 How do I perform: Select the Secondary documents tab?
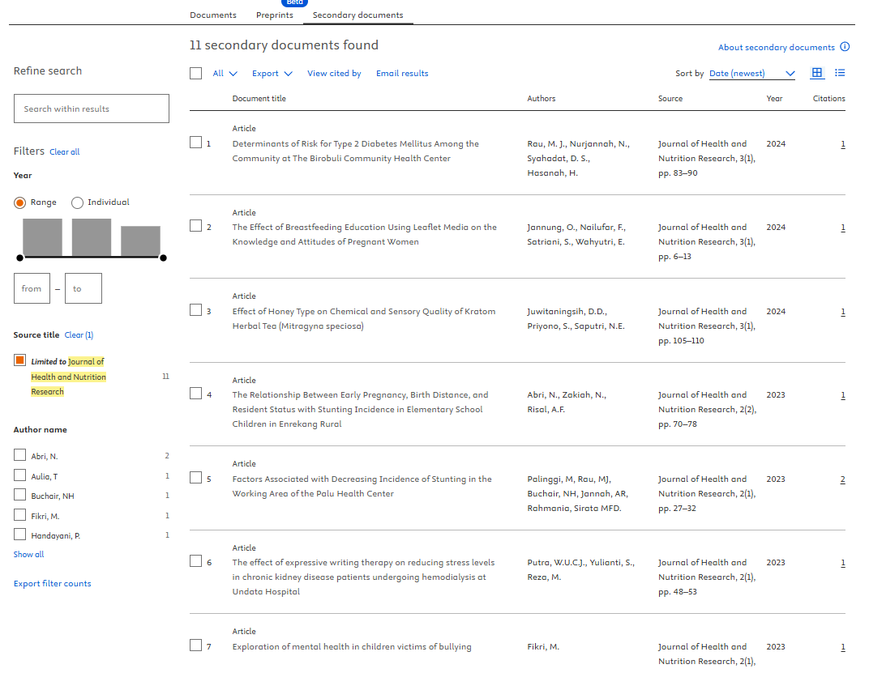click(x=358, y=15)
